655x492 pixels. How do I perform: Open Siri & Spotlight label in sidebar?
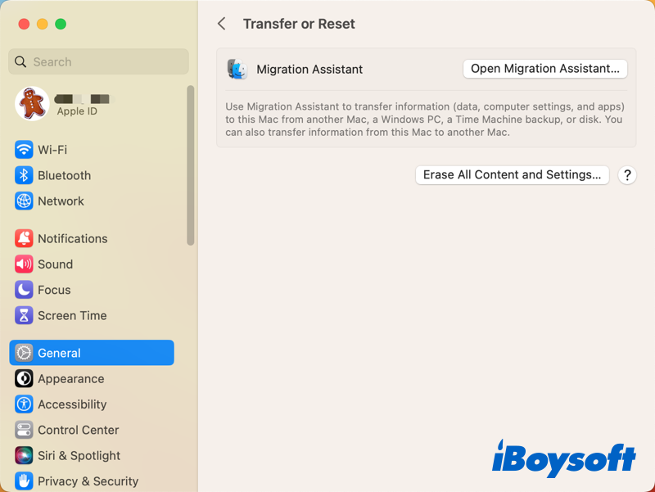click(79, 456)
